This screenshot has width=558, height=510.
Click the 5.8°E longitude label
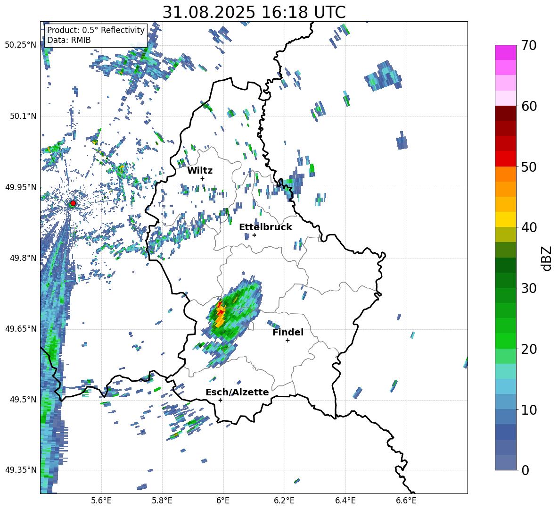pyautogui.click(x=162, y=501)
